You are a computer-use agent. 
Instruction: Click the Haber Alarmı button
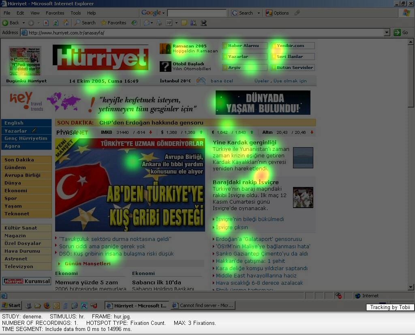coord(245,45)
